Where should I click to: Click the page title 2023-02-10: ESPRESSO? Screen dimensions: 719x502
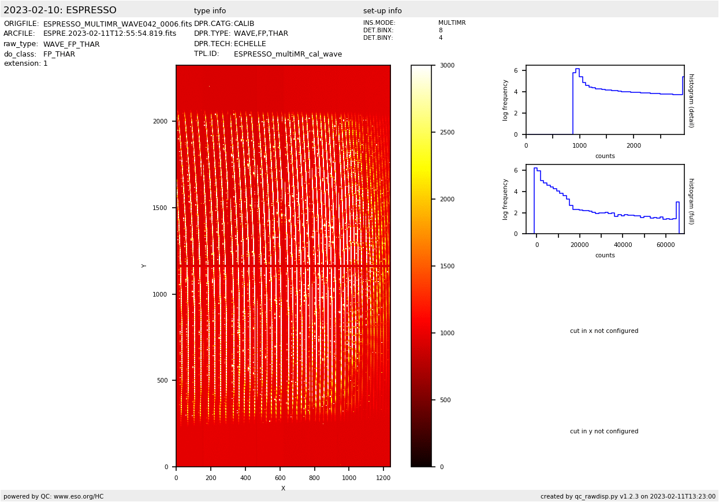pyautogui.click(x=60, y=10)
